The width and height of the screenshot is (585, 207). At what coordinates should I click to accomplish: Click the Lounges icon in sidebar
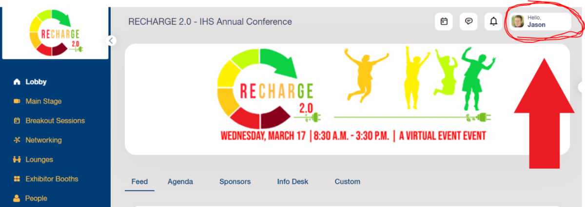tap(17, 159)
